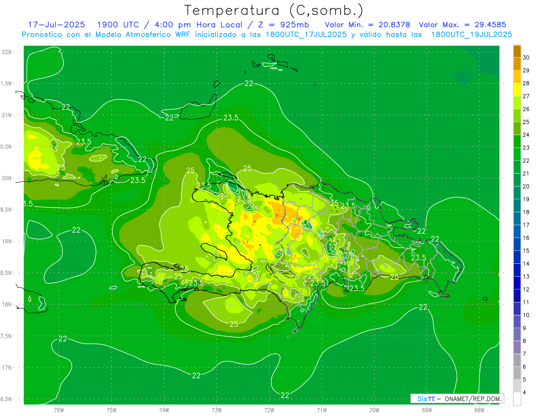This screenshot has width=538, height=416.
Task: Click the '4:00 pm Hora Local' text
Action: 199,25
